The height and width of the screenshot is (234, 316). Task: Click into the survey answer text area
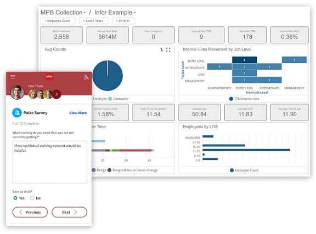(50, 162)
